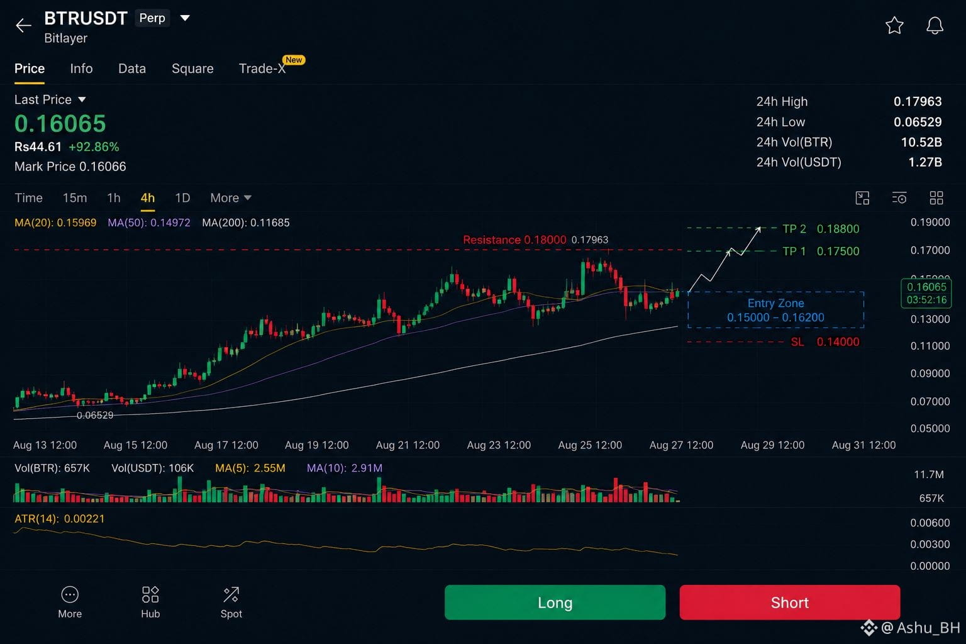Select the Time chart interval
The width and height of the screenshot is (966, 644).
click(x=28, y=198)
